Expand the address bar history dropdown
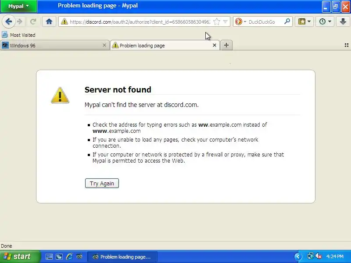 (x=226, y=21)
